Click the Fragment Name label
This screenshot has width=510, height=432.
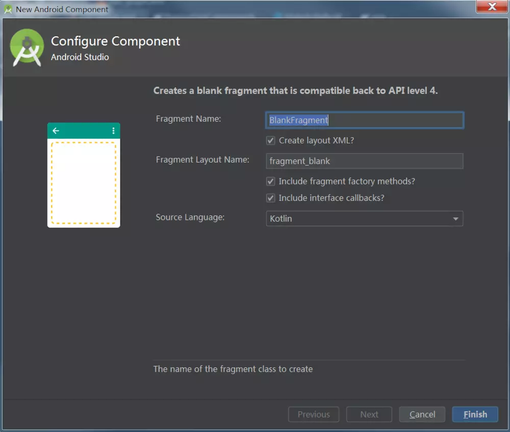click(x=188, y=119)
